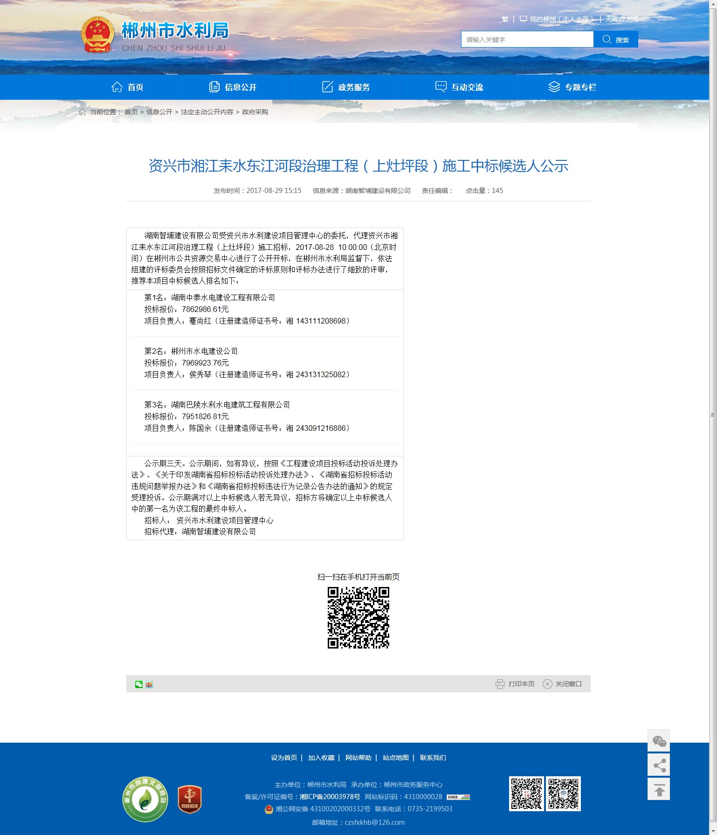Click the article page QR code
717x835 pixels.
pos(358,618)
